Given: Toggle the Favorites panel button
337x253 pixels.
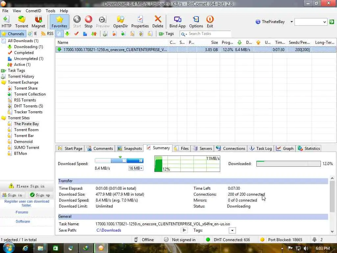Looking at the screenshot, I should click(59, 22).
